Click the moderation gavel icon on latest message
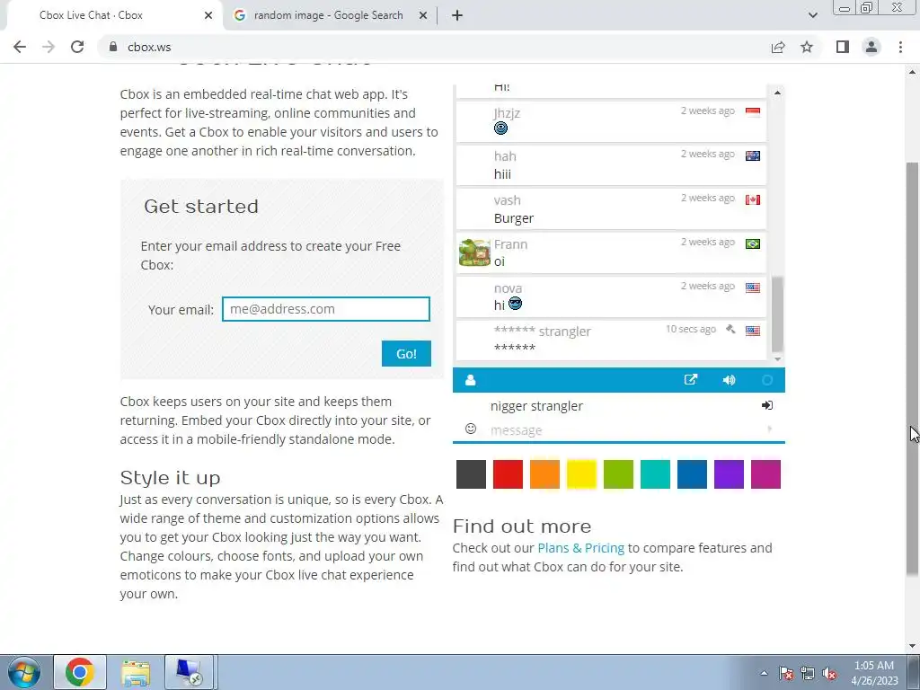 click(730, 329)
